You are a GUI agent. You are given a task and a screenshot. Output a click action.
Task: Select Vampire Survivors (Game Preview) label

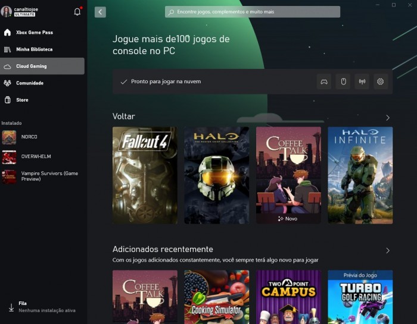(49, 176)
